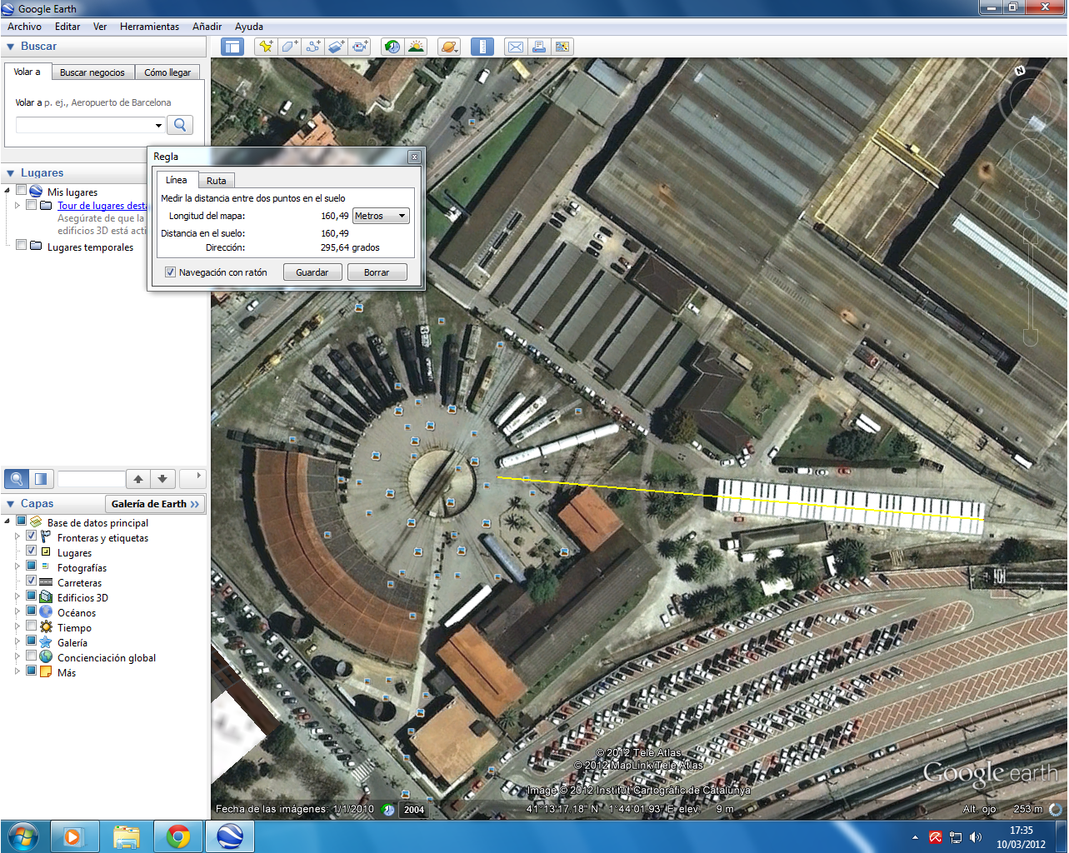The width and height of the screenshot is (1069, 853).
Task: Switch to the Ruta tab
Action: click(x=217, y=181)
